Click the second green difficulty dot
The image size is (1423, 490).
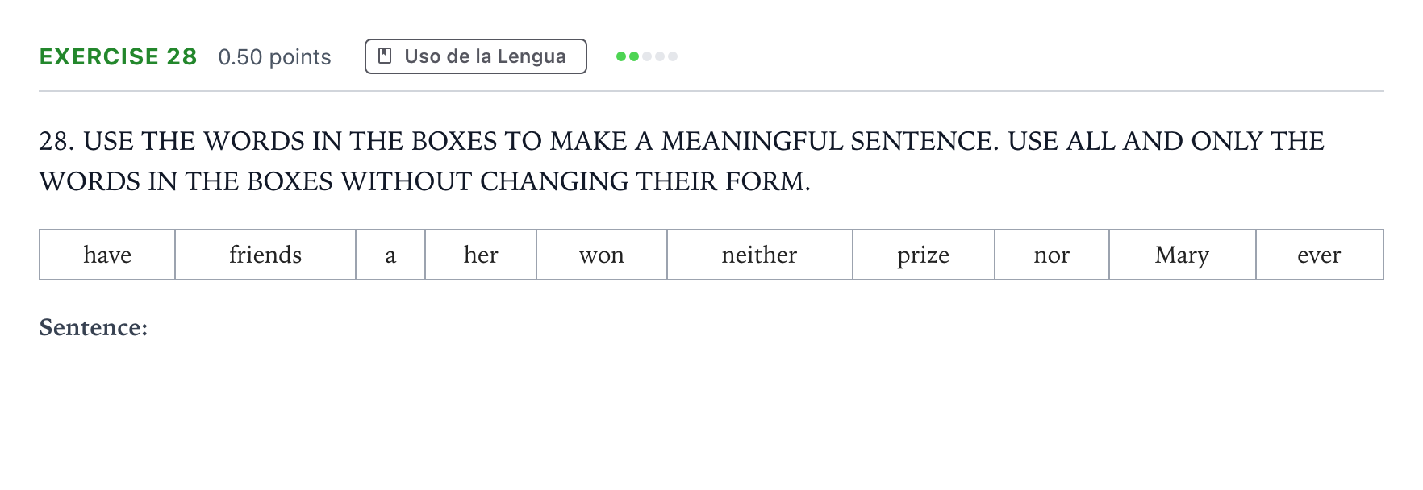634,56
